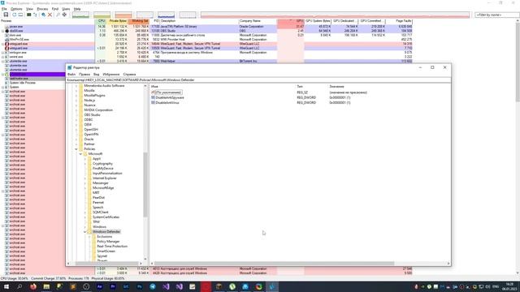Click the Find Handle binoculars icon

[x=58, y=15]
